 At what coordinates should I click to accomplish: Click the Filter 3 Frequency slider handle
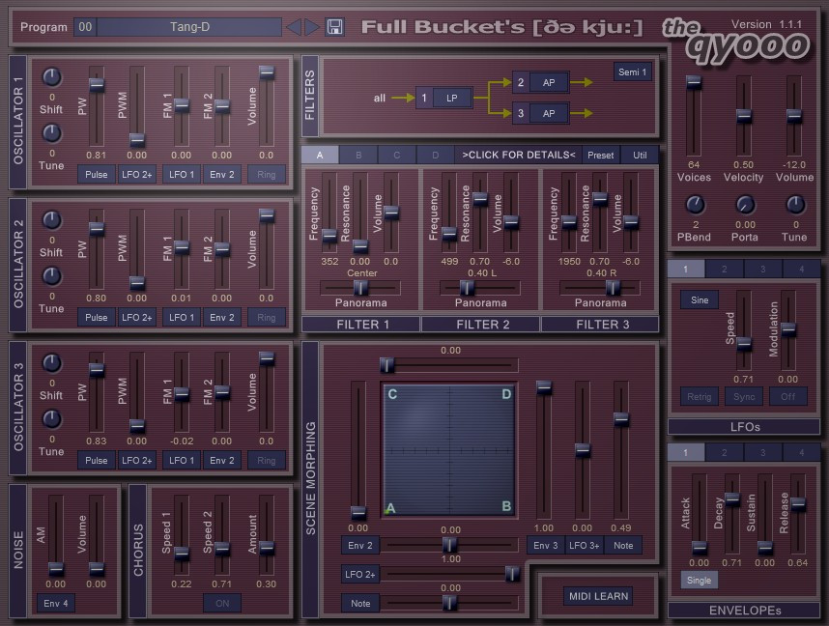pyautogui.click(x=569, y=222)
